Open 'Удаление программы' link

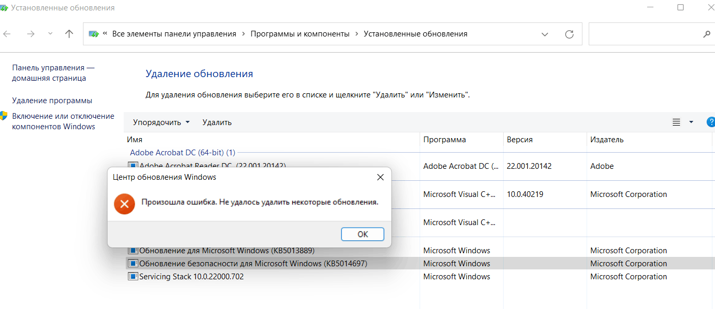52,101
